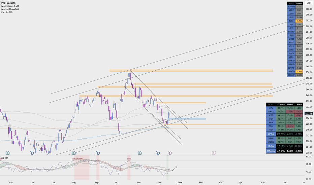The width and height of the screenshot is (314, 185).
Task: Click the AMZN row label
Action: pyautogui.click(x=271, y=119)
